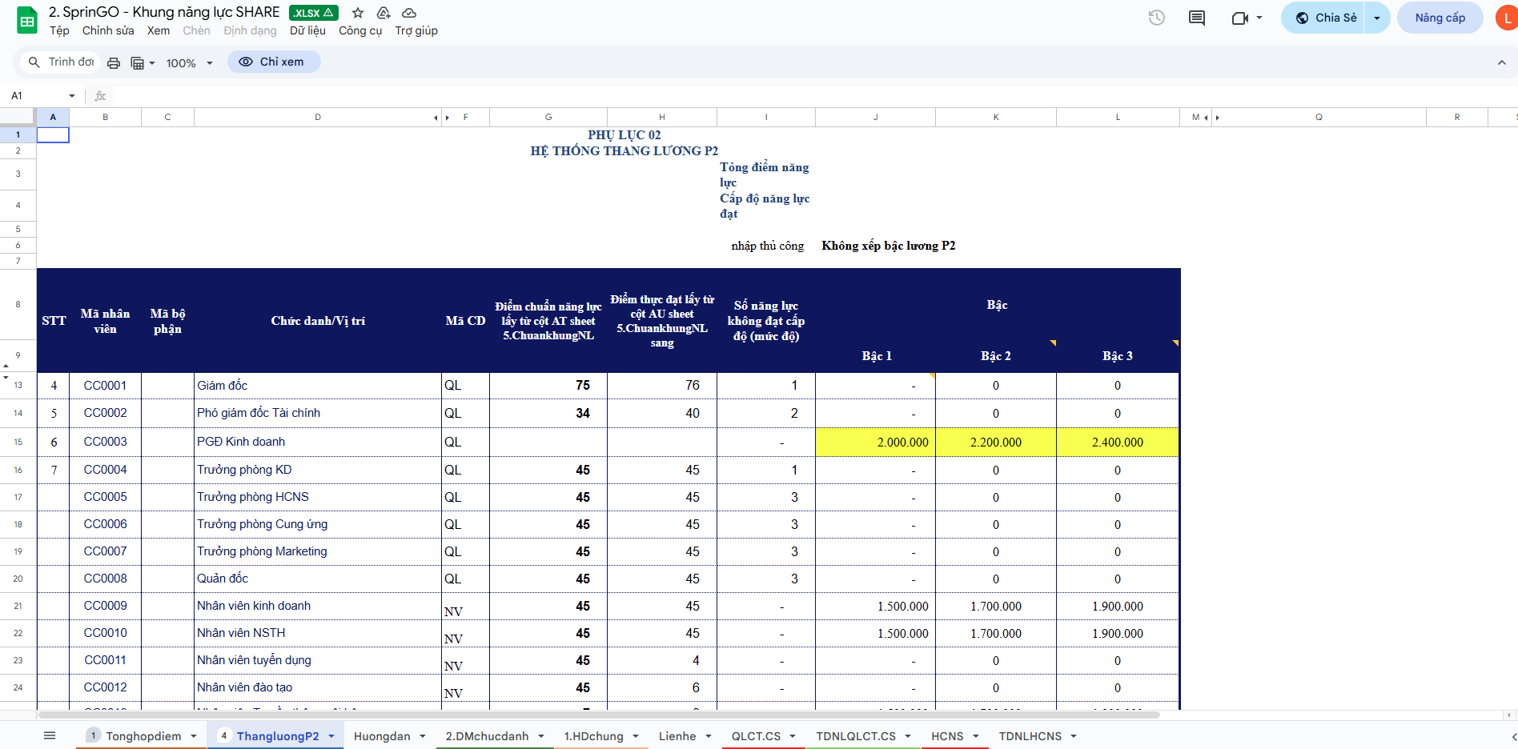The image size is (1518, 749).
Task: Open the version history clock icon
Action: [1156, 18]
